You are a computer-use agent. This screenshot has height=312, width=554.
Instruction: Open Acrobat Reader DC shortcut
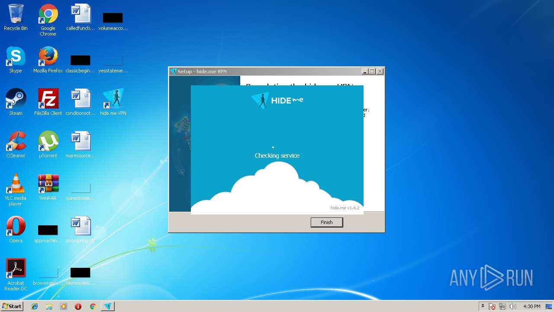point(16,275)
